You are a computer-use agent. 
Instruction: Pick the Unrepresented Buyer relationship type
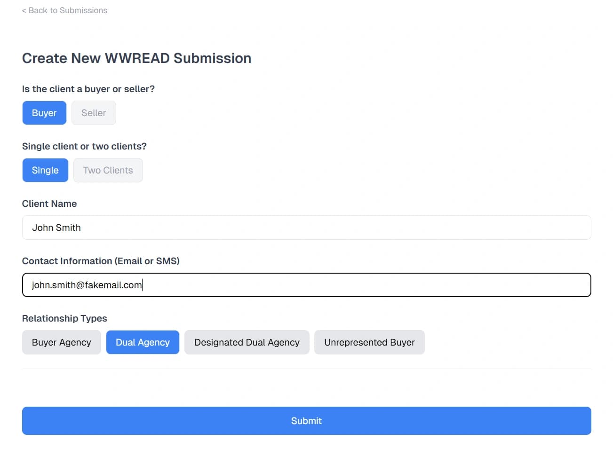[x=369, y=342]
